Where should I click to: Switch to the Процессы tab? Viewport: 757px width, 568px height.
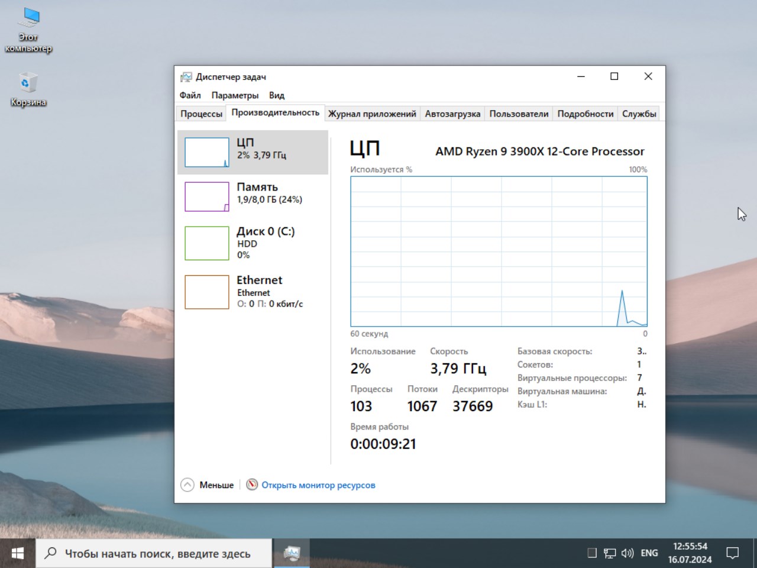coord(201,114)
